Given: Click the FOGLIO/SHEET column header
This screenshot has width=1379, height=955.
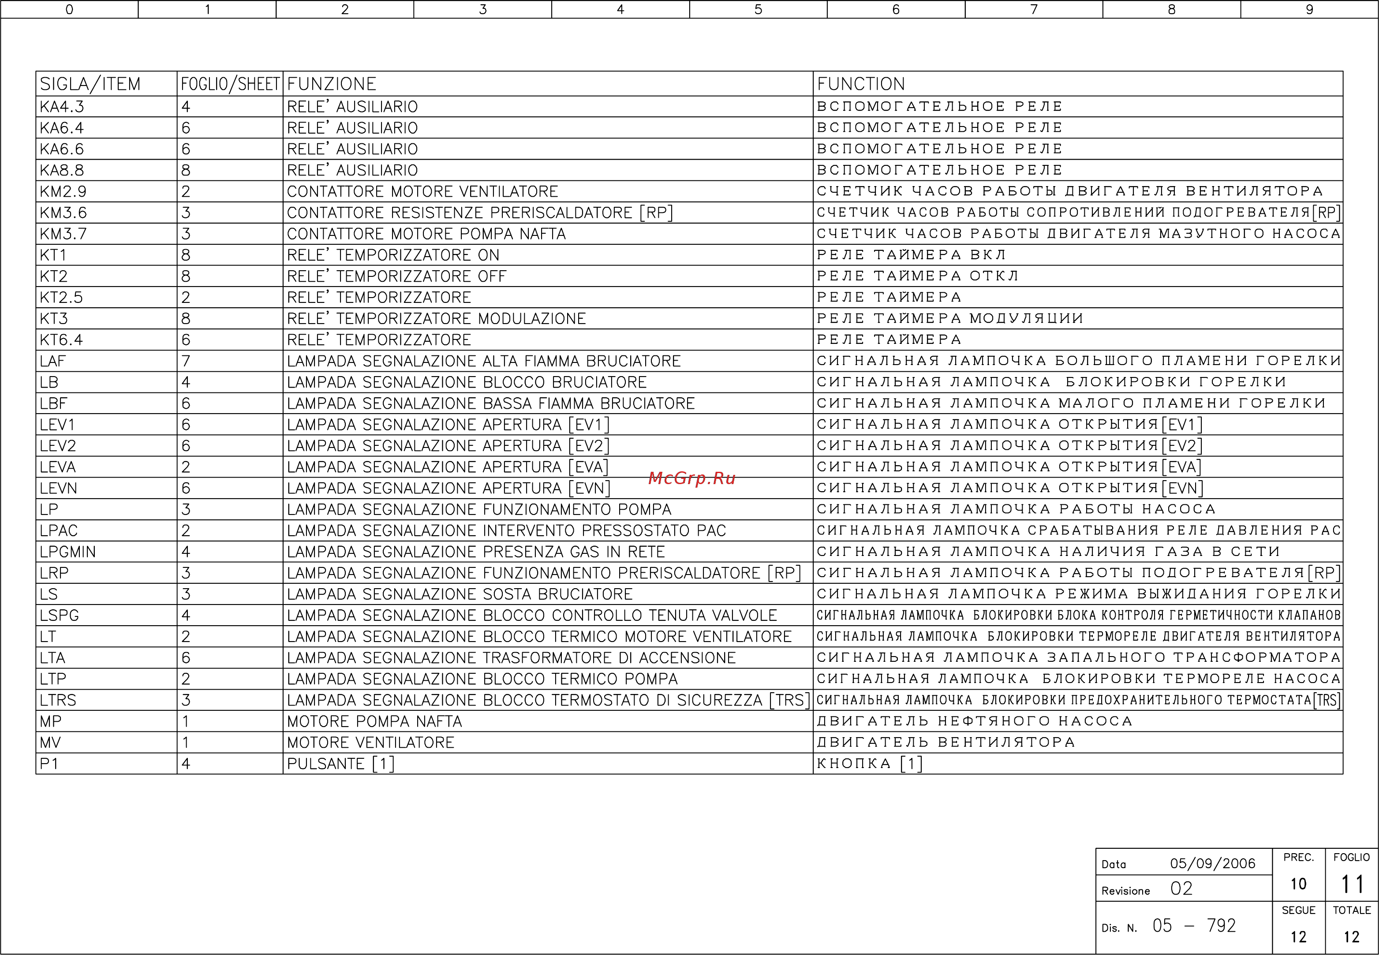Looking at the screenshot, I should (231, 84).
